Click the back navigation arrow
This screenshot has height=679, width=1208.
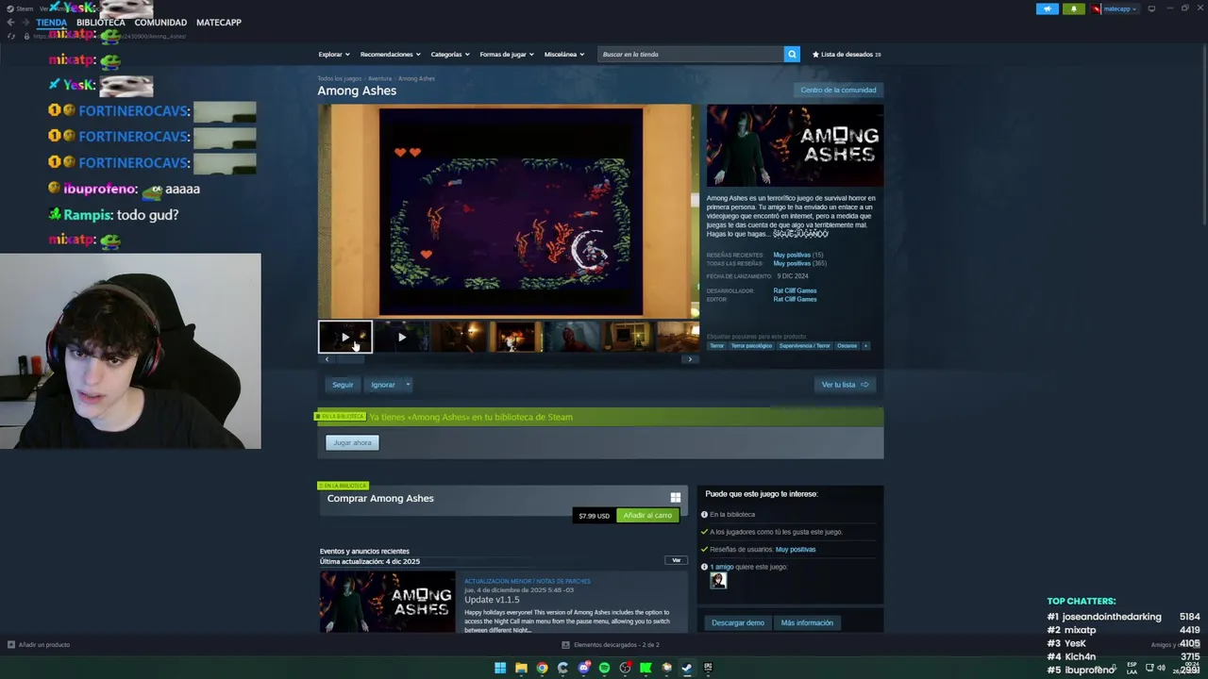(10, 22)
